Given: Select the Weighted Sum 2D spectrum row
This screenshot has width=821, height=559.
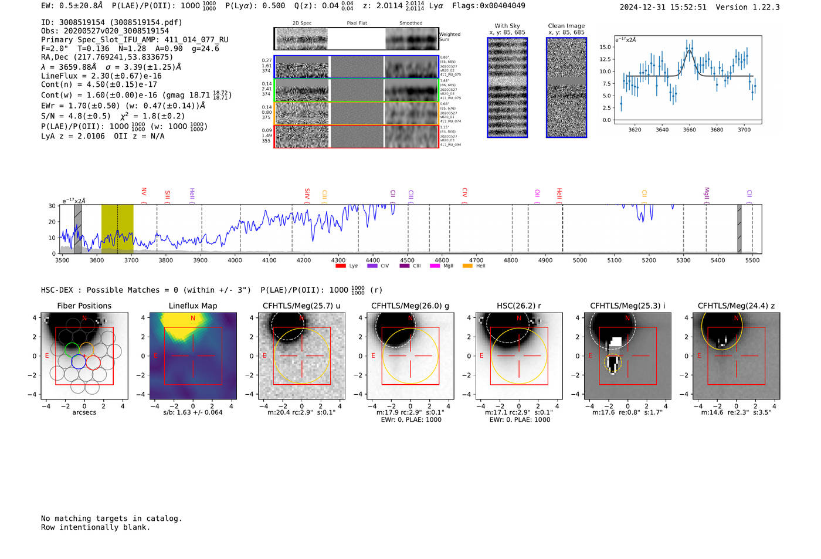Looking at the screenshot, I should [356, 39].
